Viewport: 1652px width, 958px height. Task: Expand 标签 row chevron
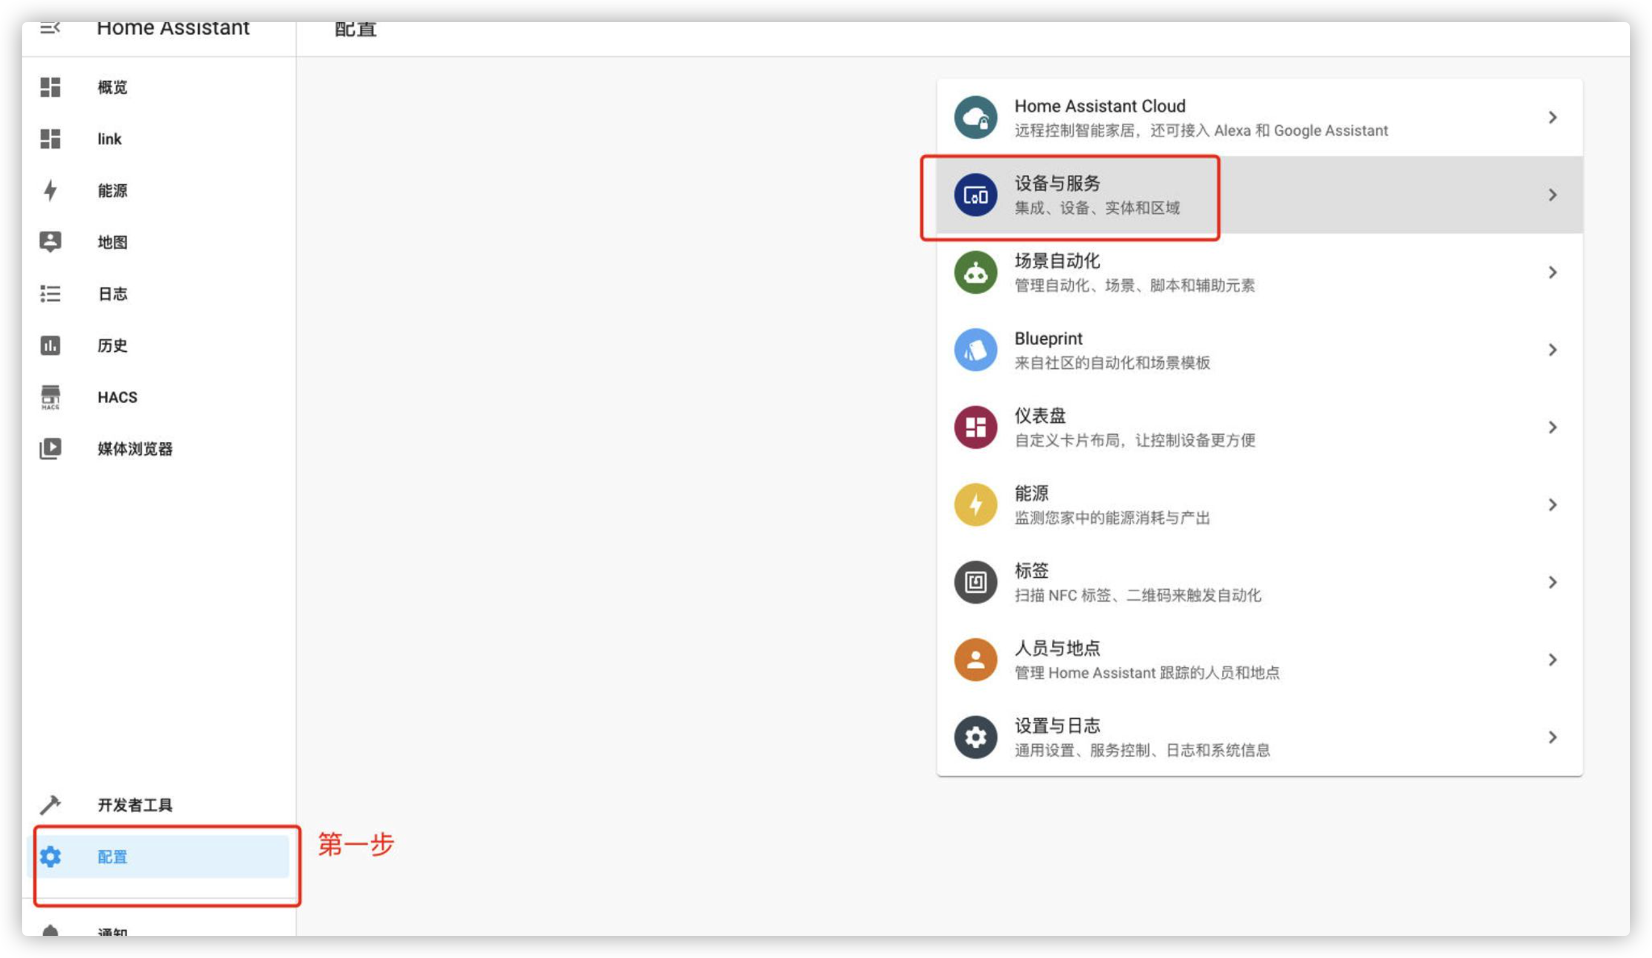(x=1552, y=581)
